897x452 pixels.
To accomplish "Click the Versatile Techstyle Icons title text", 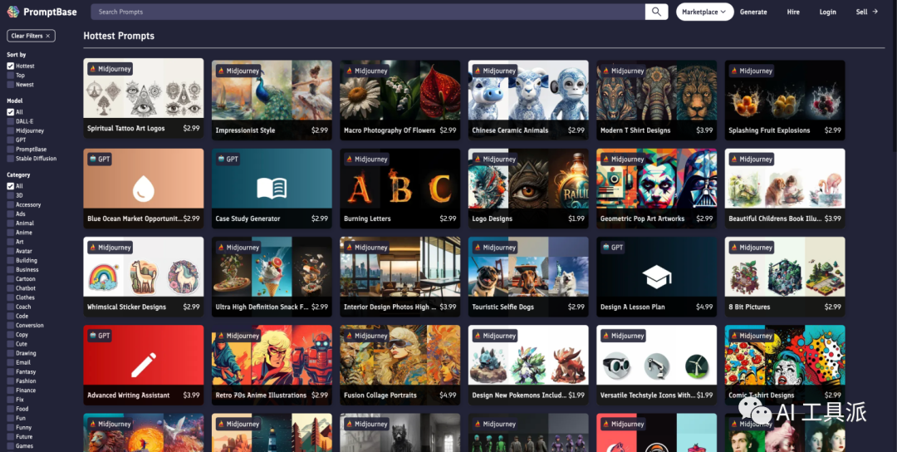I will [648, 395].
